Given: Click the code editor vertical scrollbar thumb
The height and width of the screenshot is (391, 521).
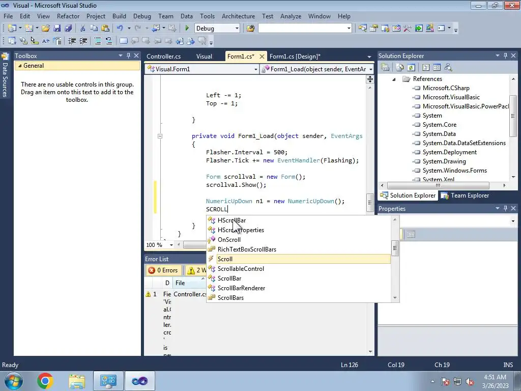Looking at the screenshot, I should click(x=369, y=203).
